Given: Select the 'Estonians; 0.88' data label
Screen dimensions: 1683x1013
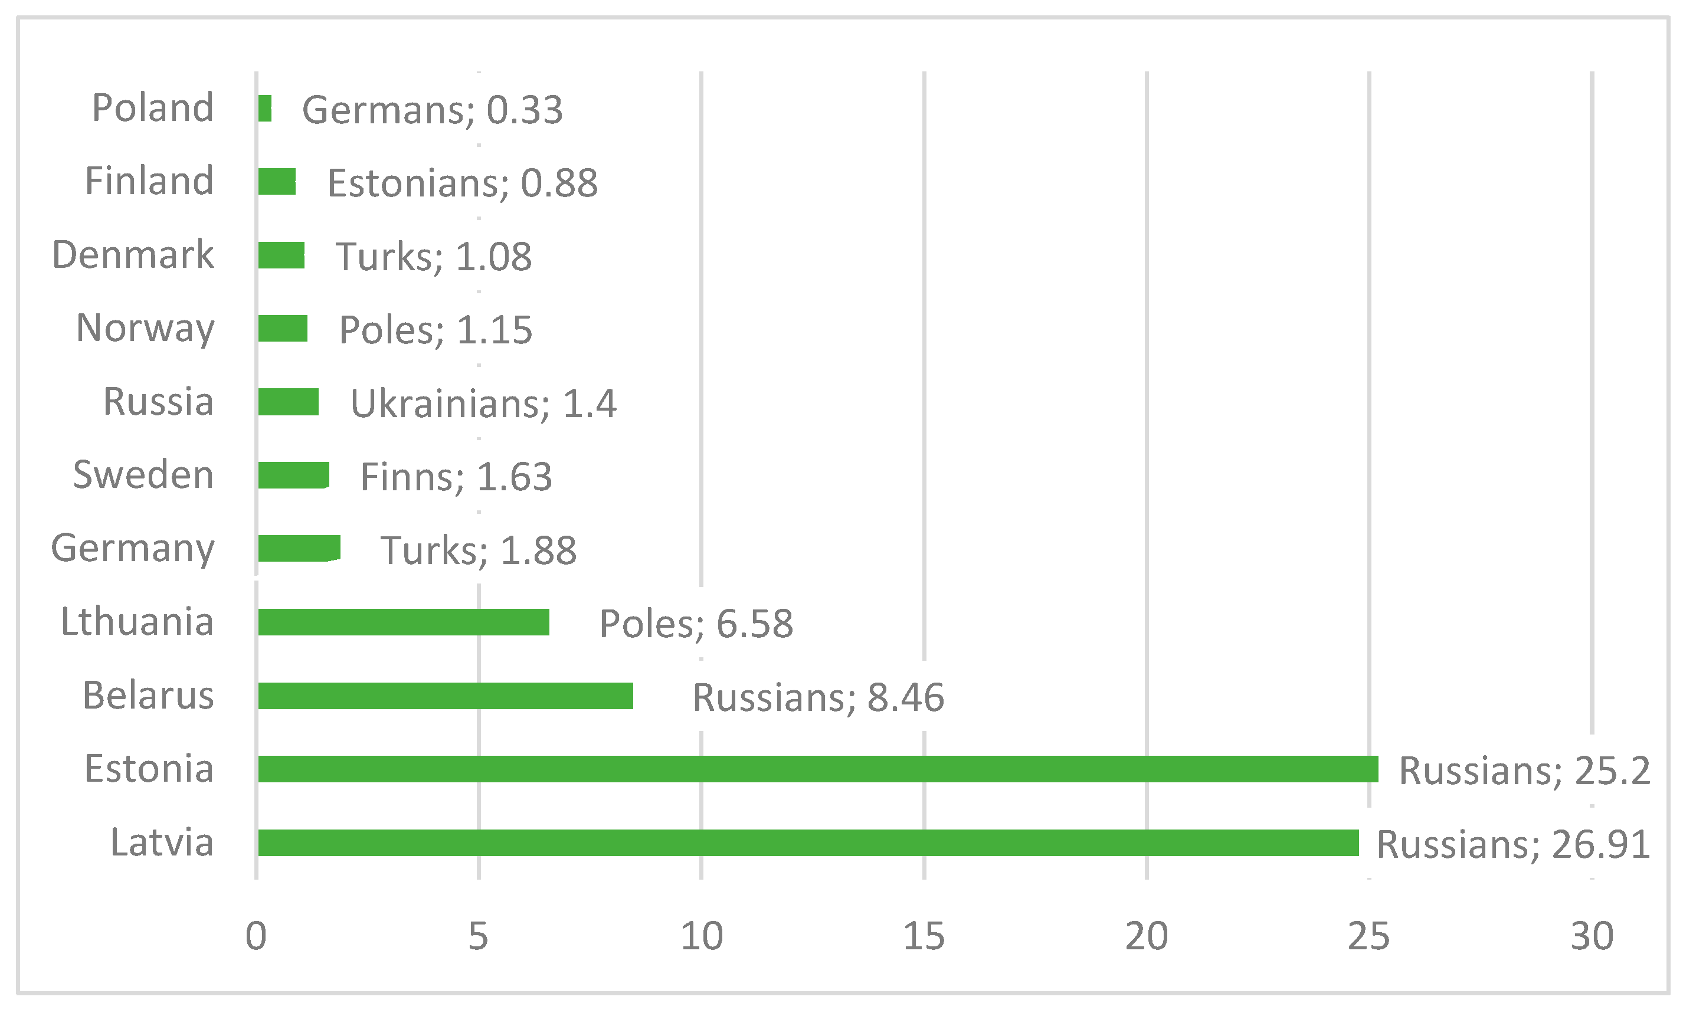Looking at the screenshot, I should tap(462, 183).
